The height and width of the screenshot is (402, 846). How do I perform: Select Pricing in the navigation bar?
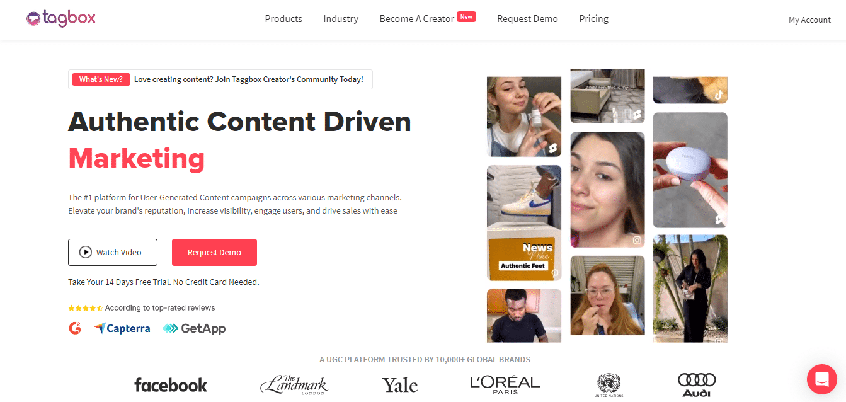click(x=593, y=19)
